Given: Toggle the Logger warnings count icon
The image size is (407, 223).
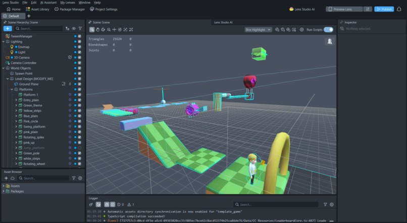Looking at the screenshot, I should point(131,205).
